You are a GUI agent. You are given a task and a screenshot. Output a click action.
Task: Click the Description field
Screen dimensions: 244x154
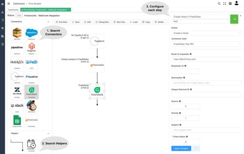[206, 83]
